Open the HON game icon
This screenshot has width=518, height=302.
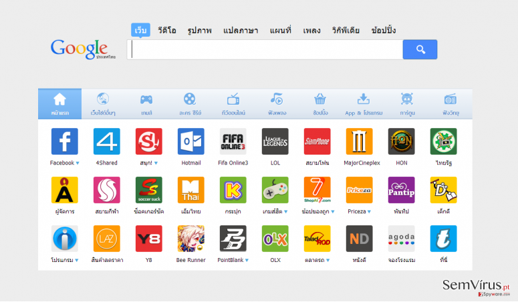tap(402, 141)
